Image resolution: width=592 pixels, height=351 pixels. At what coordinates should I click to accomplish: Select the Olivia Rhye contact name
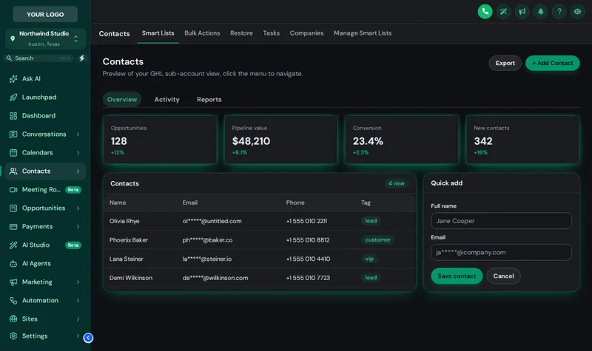point(124,221)
